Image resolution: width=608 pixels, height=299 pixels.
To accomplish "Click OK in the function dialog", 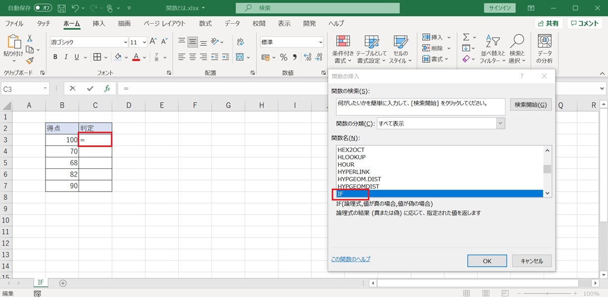I will tap(487, 261).
